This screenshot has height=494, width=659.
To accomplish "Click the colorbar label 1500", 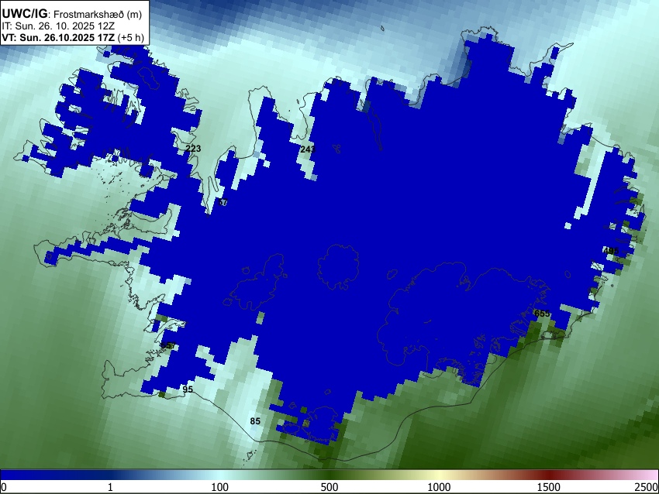I will [548, 487].
